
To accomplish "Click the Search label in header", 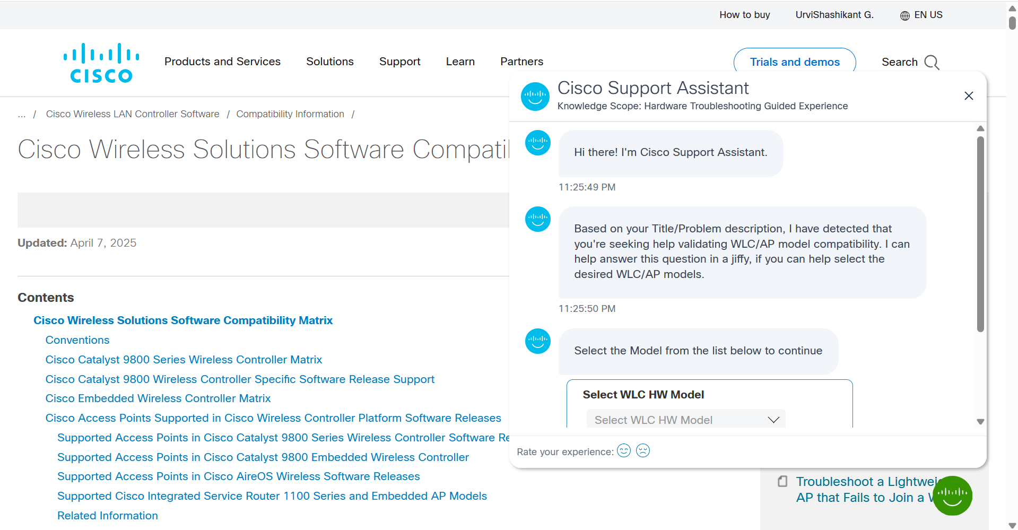I will coord(900,62).
